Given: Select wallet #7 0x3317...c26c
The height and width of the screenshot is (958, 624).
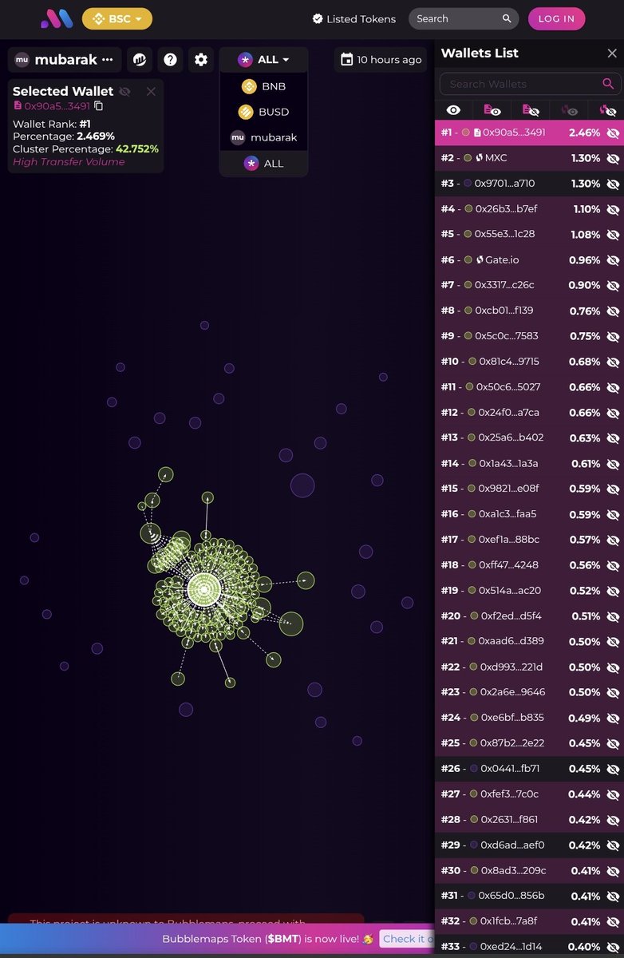Looking at the screenshot, I should pyautogui.click(x=529, y=285).
